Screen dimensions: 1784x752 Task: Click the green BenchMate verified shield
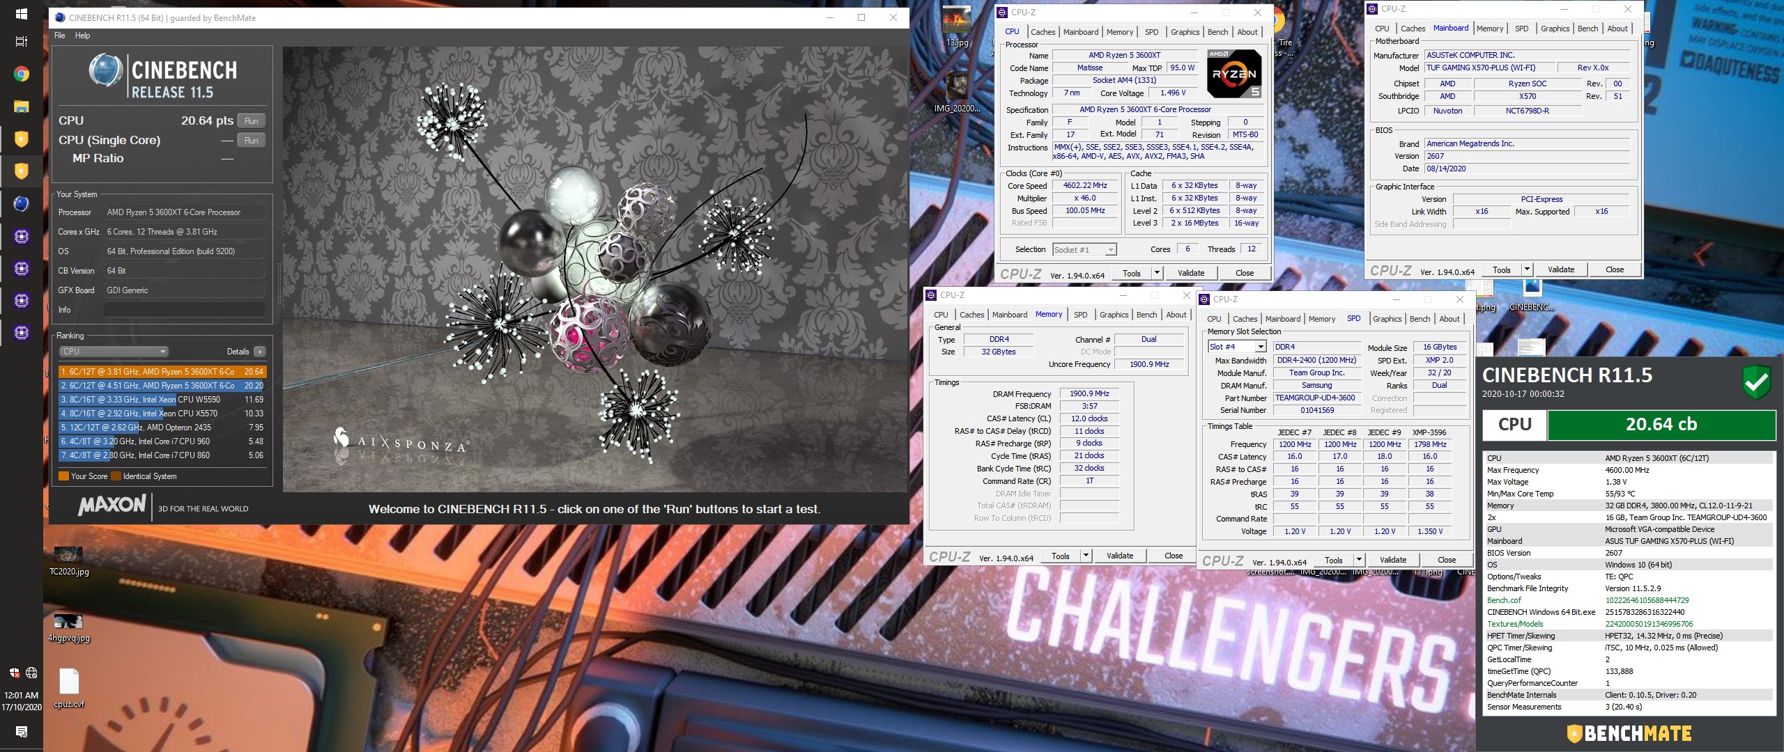(1756, 382)
